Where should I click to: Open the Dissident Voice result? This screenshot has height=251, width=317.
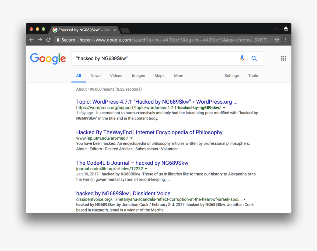(x=123, y=194)
